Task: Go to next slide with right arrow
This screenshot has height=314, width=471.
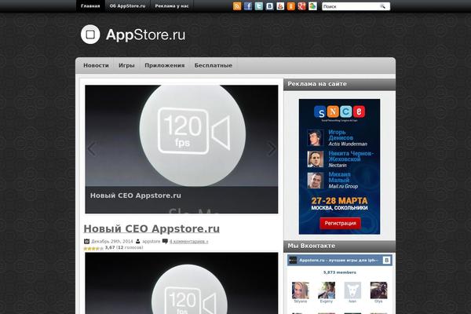Action: (272, 148)
